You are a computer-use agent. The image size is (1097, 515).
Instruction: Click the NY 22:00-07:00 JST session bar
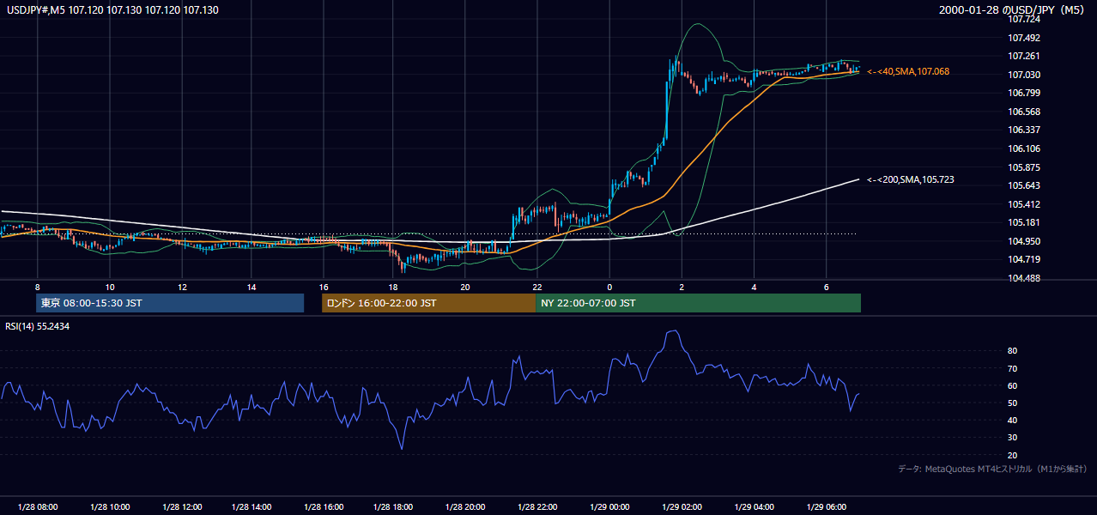[x=698, y=303]
